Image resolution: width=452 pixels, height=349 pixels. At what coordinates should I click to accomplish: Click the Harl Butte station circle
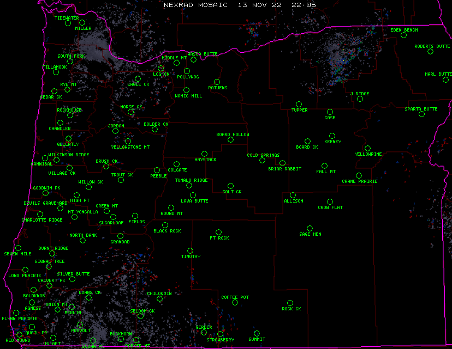(445, 79)
